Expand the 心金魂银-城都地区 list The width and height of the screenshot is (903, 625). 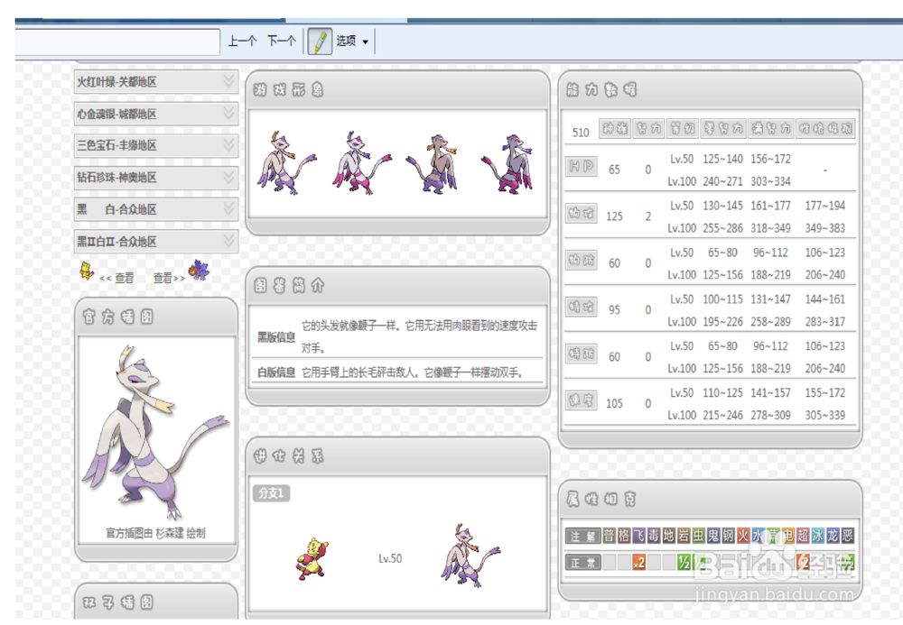click(155, 114)
